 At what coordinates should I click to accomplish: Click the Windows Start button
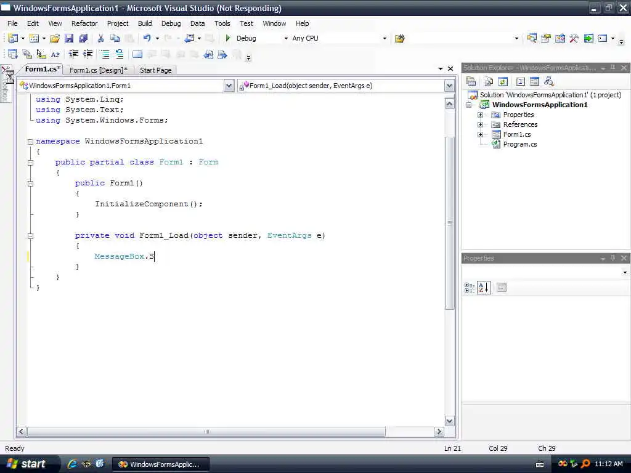coord(29,464)
